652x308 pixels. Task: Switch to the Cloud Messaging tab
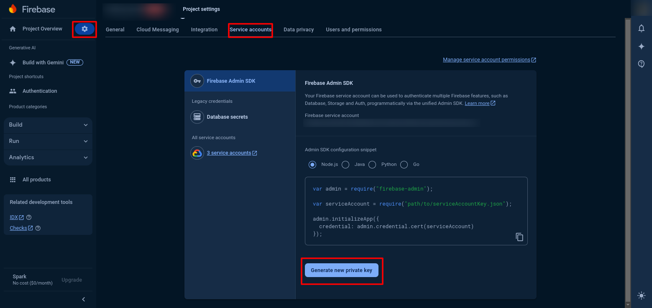pyautogui.click(x=158, y=30)
